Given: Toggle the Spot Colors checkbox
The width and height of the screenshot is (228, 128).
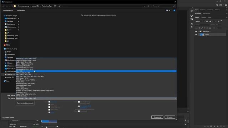Looking at the screenshot, I should 49,110.
